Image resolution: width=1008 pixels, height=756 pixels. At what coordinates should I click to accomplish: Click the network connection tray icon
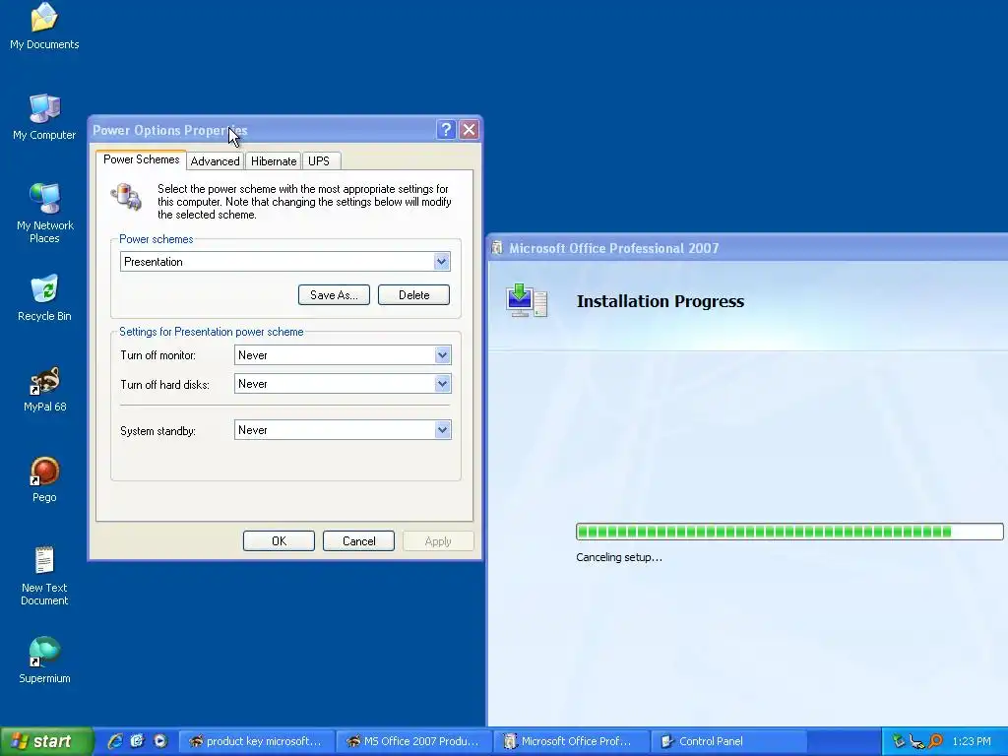[916, 741]
